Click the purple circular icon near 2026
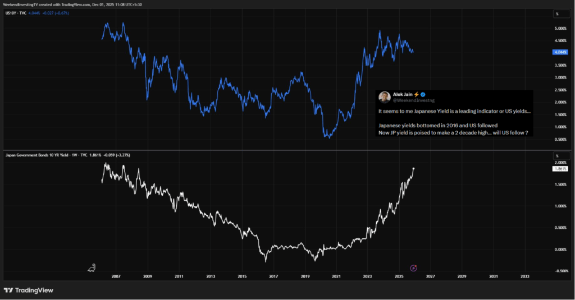 (414, 269)
